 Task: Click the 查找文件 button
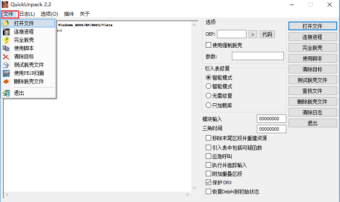(x=313, y=91)
